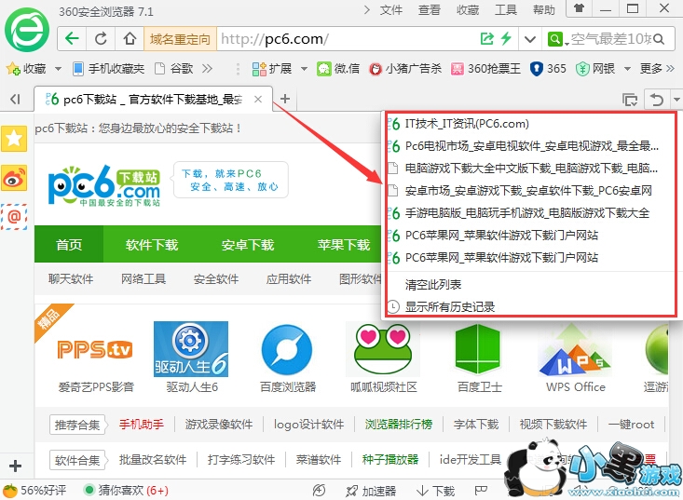Click the 首页 navigation tab
This screenshot has height=500, width=683.
pos(69,244)
